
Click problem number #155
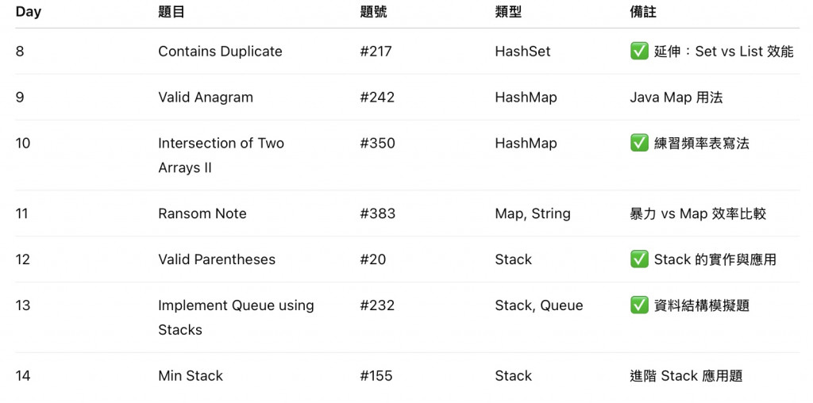click(376, 375)
